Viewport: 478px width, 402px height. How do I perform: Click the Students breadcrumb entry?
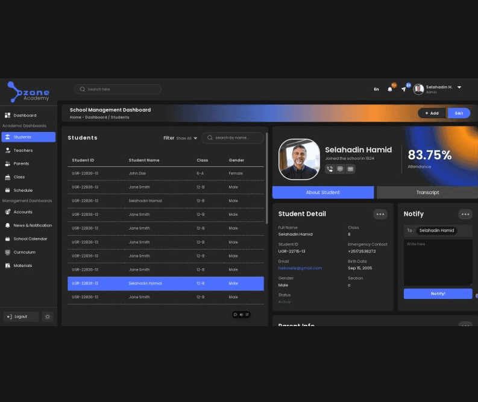pyautogui.click(x=120, y=118)
